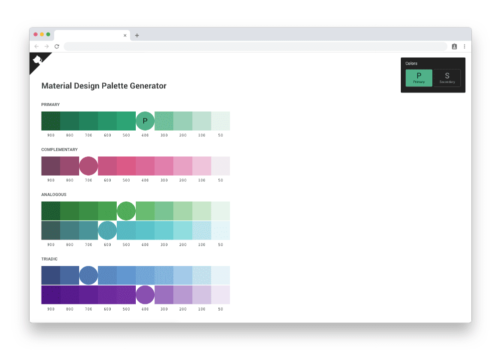The image size is (501, 350).
Task: Enable the Primary 'P' color toggle
Action: [419, 78]
